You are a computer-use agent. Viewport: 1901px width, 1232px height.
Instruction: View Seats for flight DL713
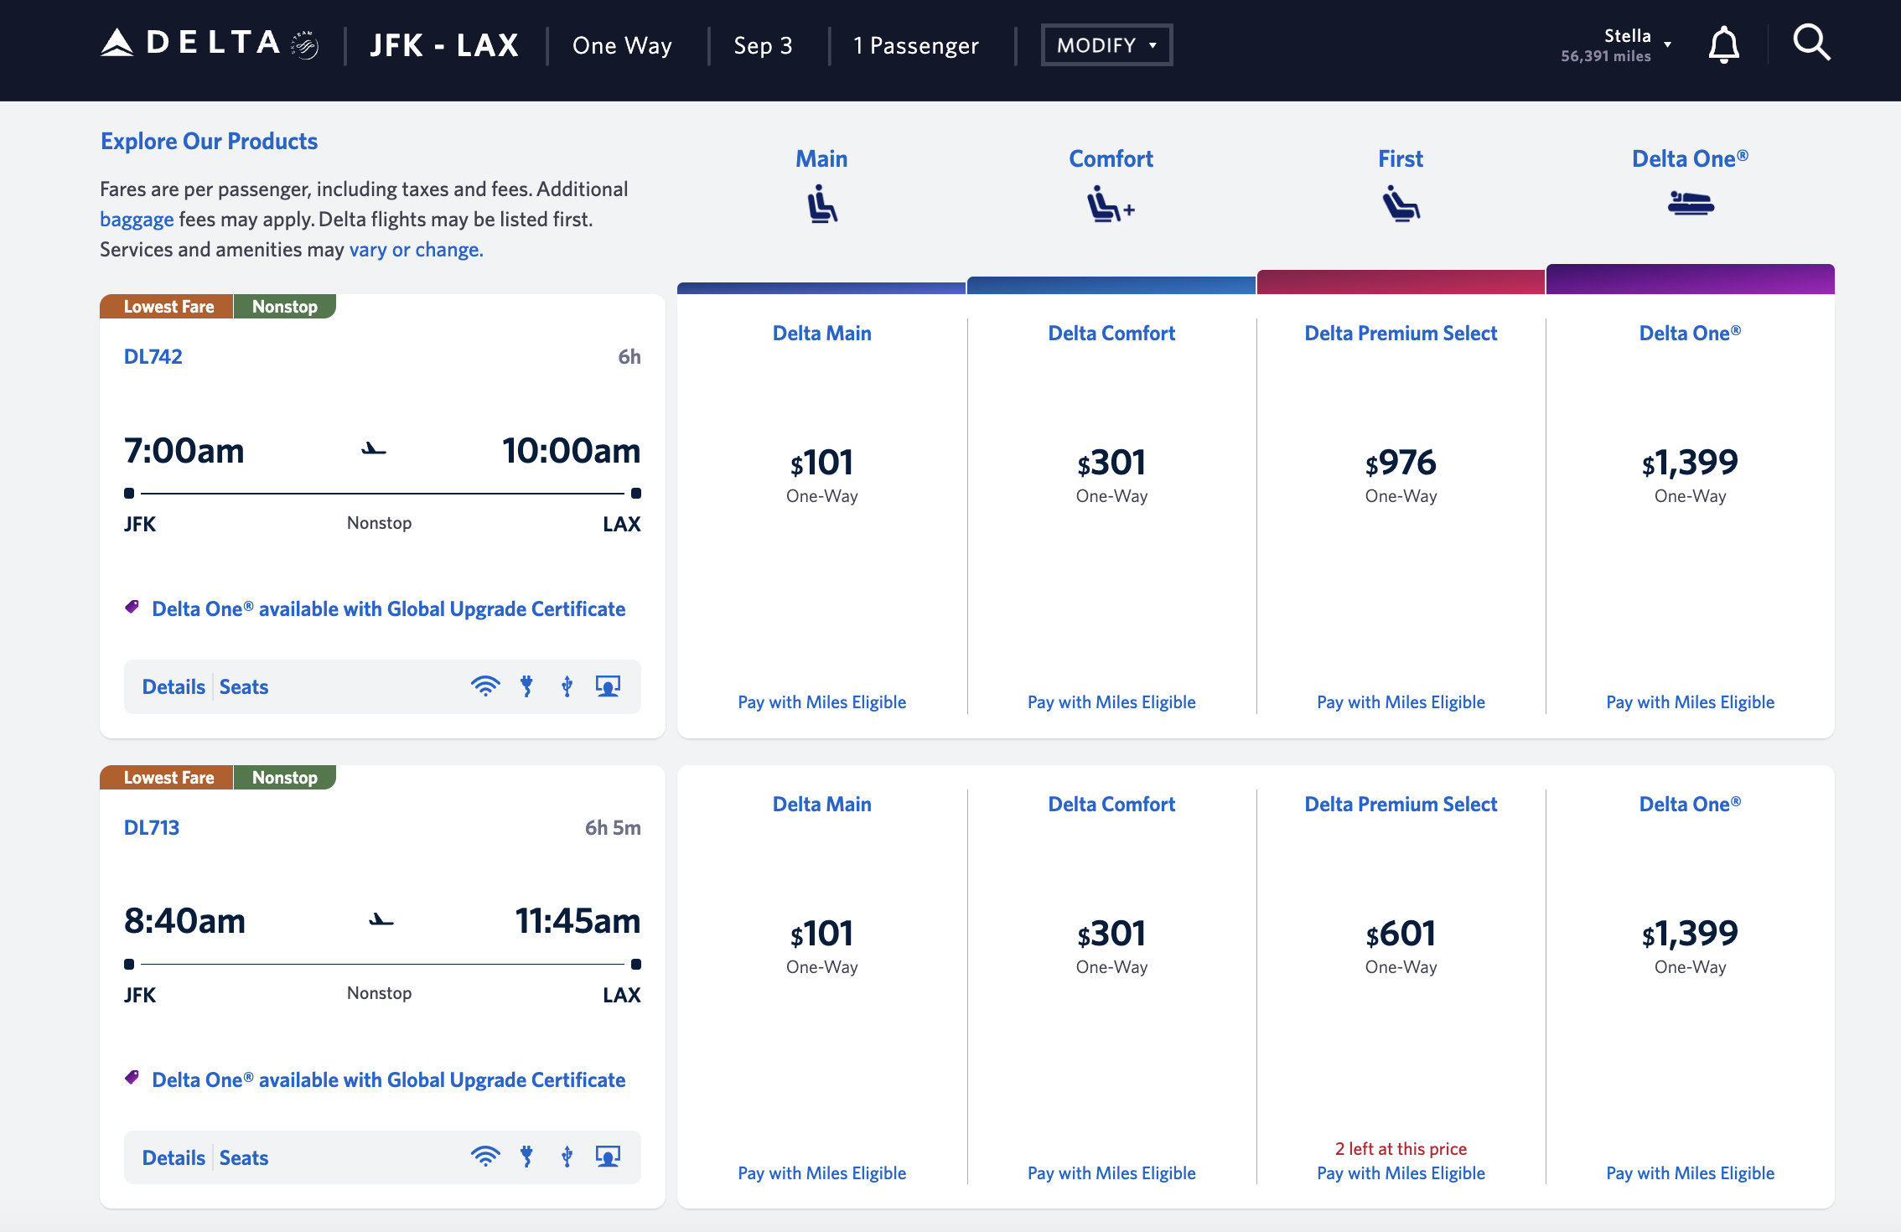[244, 1158]
